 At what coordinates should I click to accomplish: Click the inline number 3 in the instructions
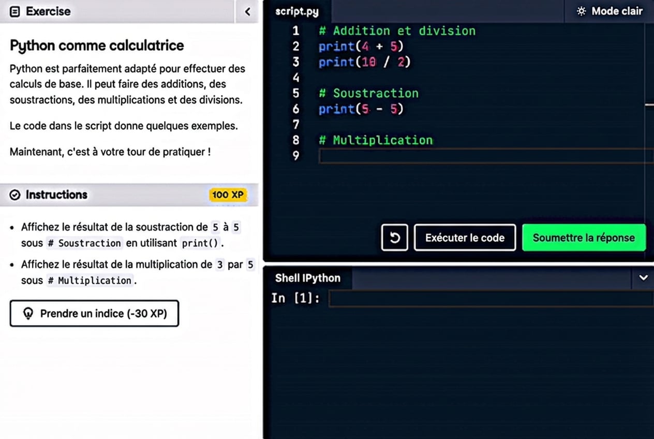[220, 265]
